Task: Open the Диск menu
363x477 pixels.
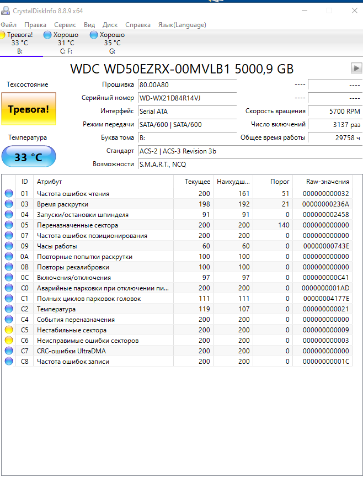Action: click(x=110, y=25)
